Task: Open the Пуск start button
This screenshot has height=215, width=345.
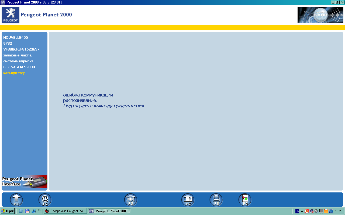Action: point(7,211)
